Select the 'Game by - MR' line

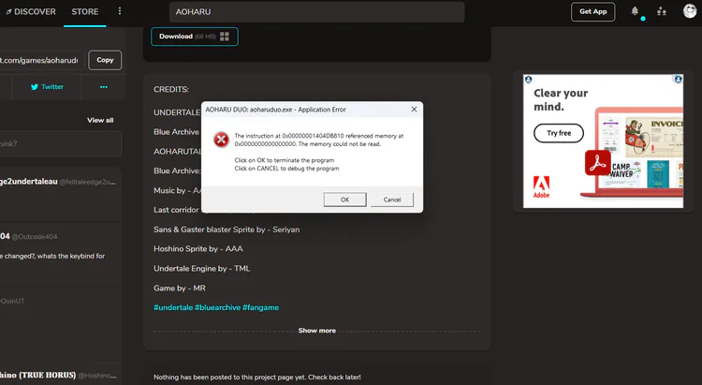click(x=180, y=289)
